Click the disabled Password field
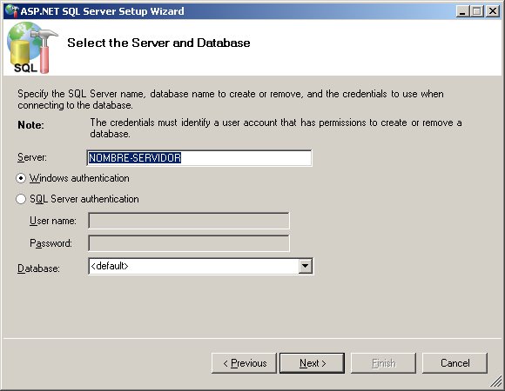Image resolution: width=505 pixels, height=391 pixels. pyautogui.click(x=189, y=243)
